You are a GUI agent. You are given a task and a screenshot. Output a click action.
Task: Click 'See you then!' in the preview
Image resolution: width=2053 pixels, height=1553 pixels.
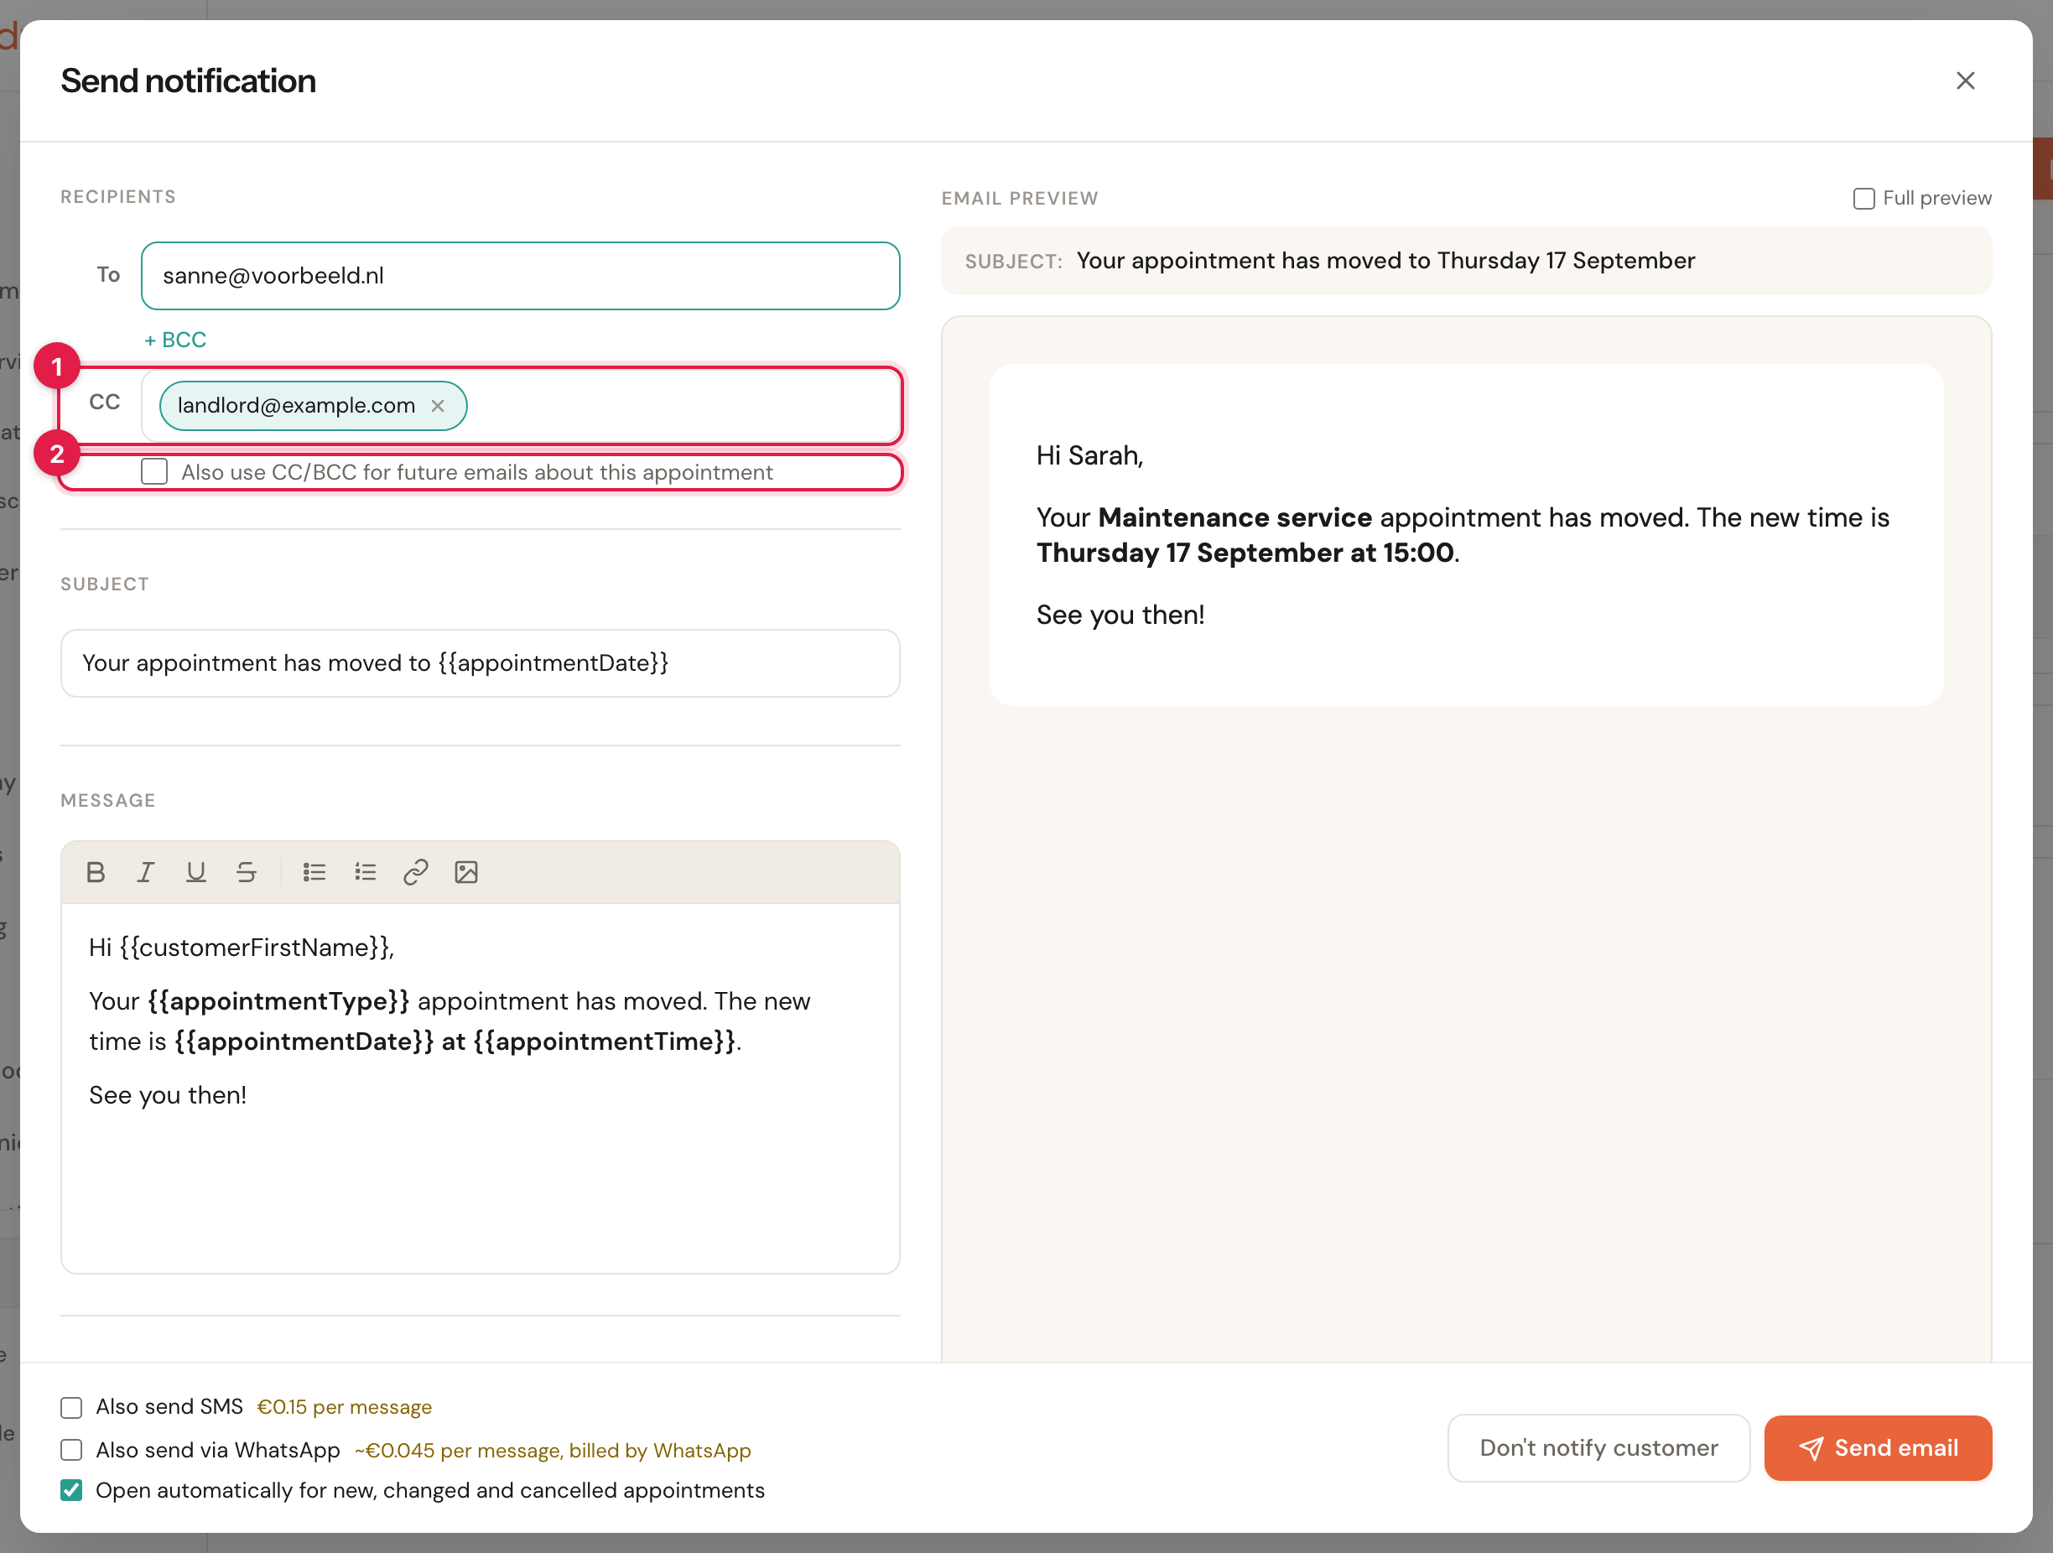[1120, 615]
